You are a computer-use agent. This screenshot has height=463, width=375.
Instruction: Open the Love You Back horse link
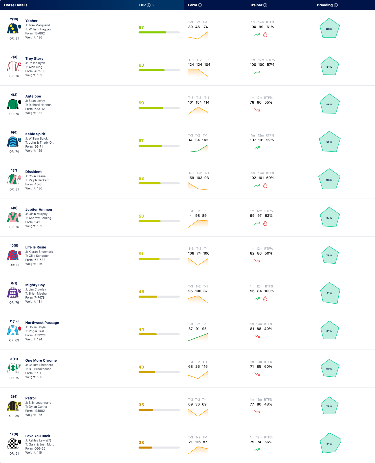(38, 436)
